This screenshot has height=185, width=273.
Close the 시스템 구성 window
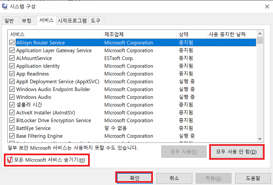click(267, 7)
